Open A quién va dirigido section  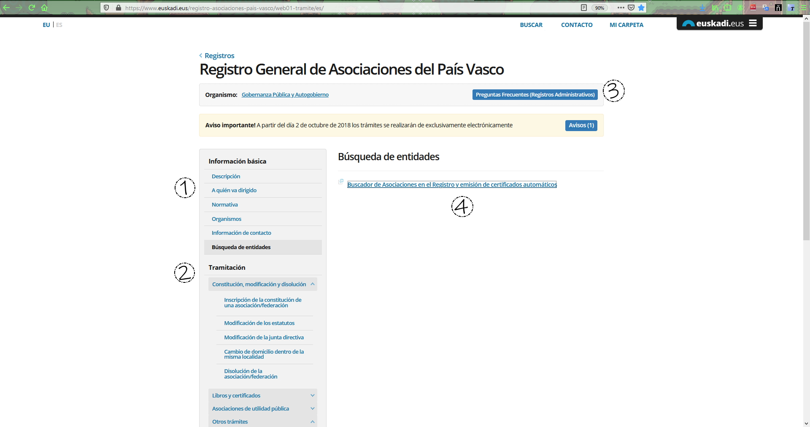coord(234,190)
